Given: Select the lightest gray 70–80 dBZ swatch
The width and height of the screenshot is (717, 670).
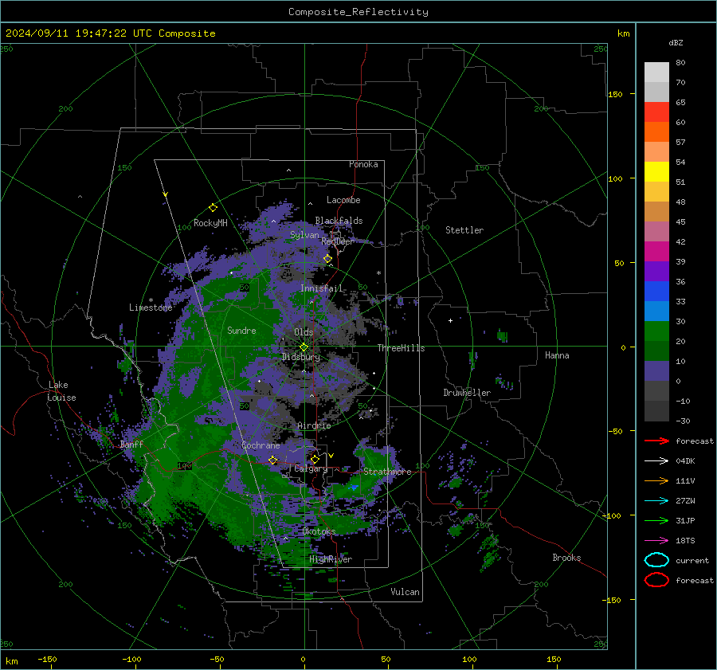Looking at the screenshot, I should coord(656,72).
